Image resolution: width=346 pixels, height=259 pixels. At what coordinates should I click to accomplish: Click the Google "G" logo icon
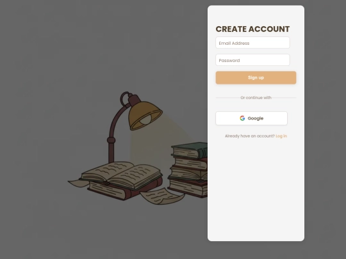click(242, 118)
